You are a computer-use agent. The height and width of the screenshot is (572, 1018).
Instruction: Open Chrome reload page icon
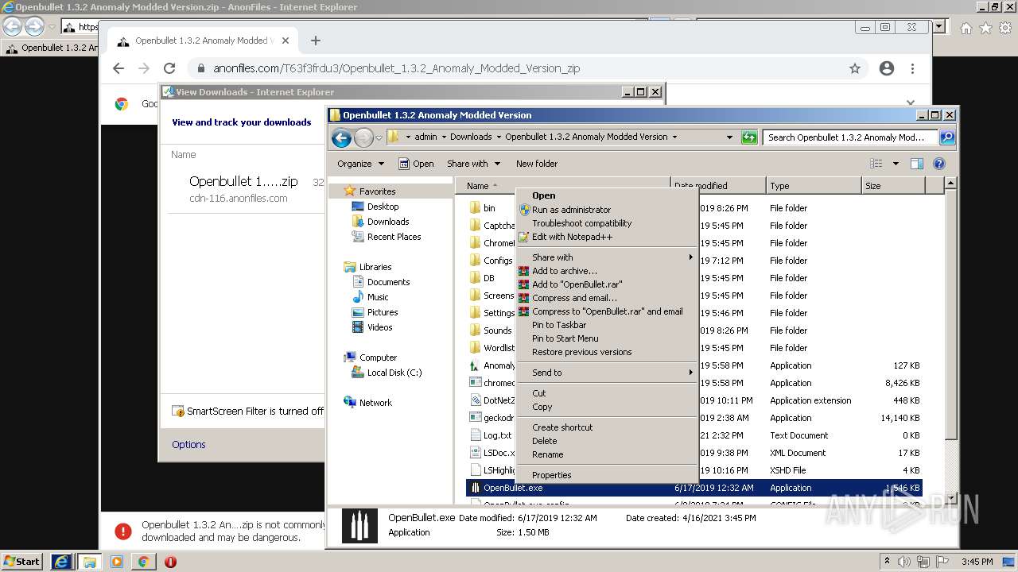point(169,68)
